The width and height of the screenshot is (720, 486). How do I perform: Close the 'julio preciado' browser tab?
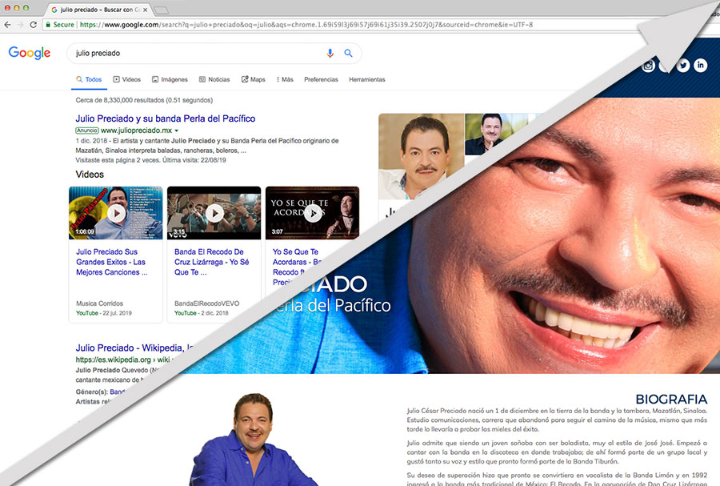click(x=145, y=10)
